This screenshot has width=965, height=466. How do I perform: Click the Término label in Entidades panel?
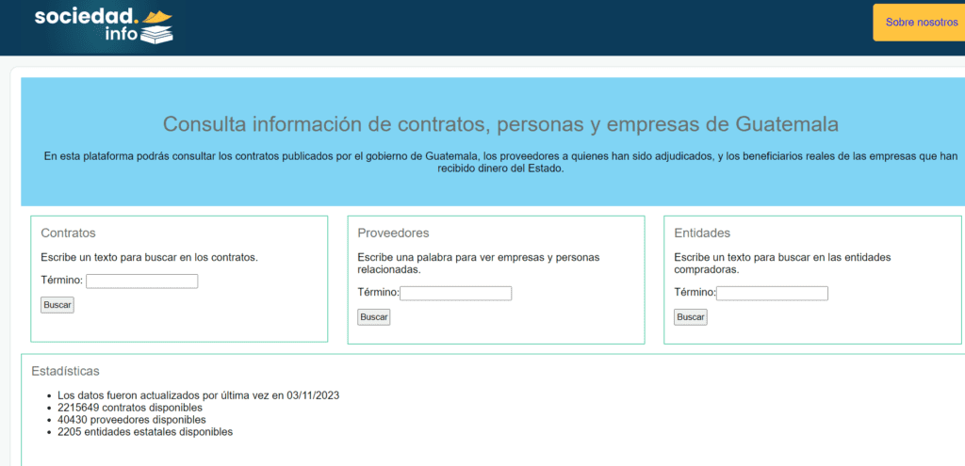[695, 293]
